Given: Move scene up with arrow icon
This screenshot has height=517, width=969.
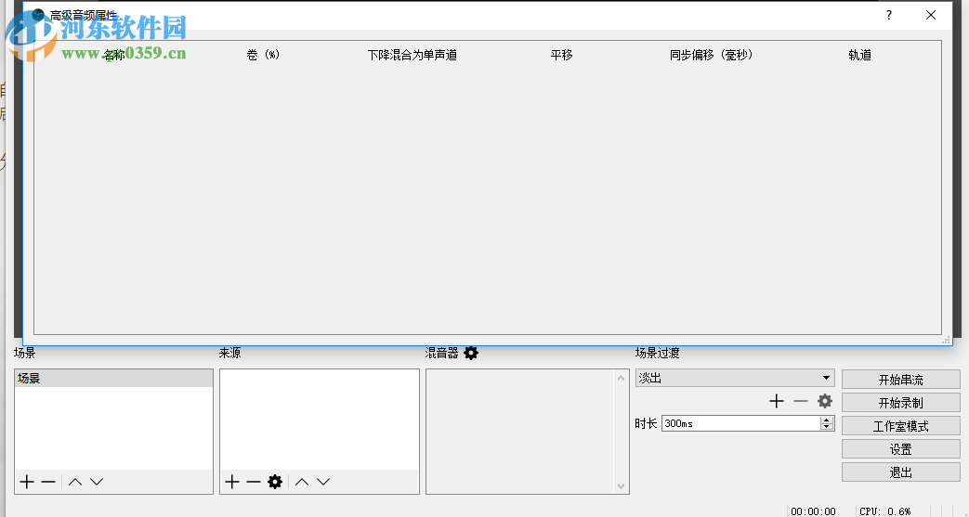Looking at the screenshot, I should tap(75, 482).
